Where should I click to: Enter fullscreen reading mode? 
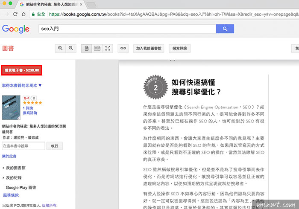click(108, 48)
